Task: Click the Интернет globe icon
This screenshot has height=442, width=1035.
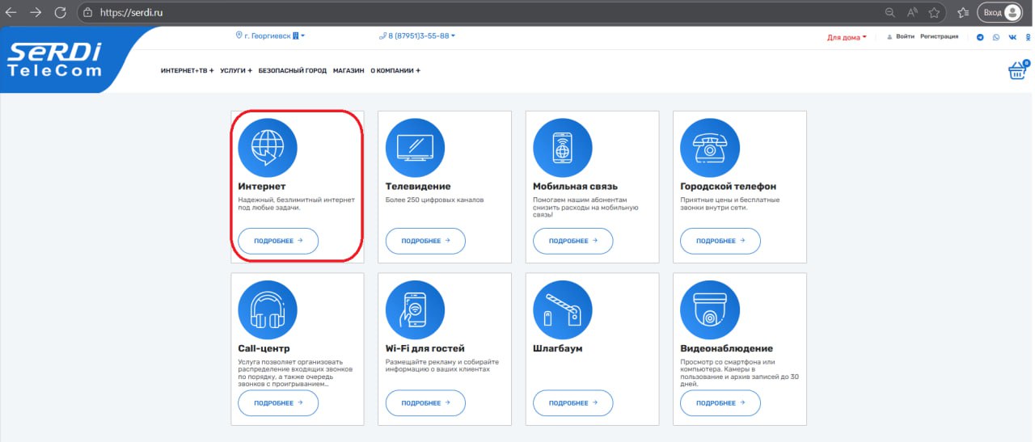Action: (267, 148)
